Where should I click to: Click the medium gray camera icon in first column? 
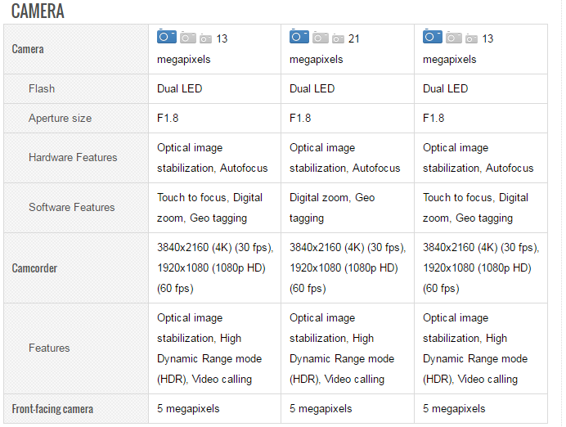pos(188,38)
